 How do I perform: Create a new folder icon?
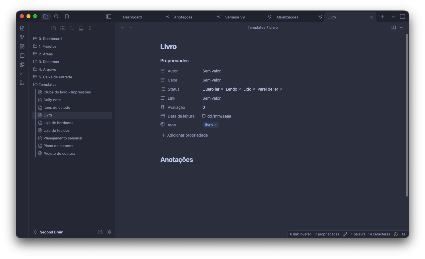tap(63, 28)
